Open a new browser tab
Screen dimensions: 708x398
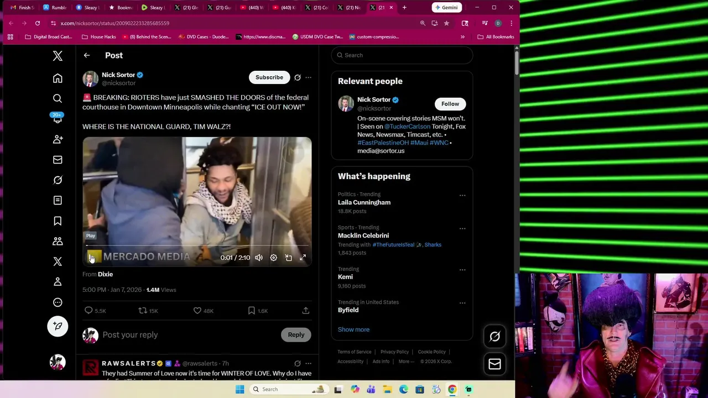click(404, 7)
